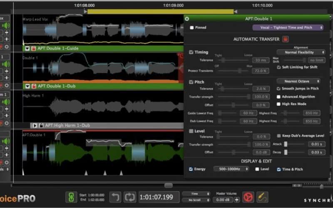
Task: Click the horizontal timeline scrollbar thumb
Action: [169, 186]
